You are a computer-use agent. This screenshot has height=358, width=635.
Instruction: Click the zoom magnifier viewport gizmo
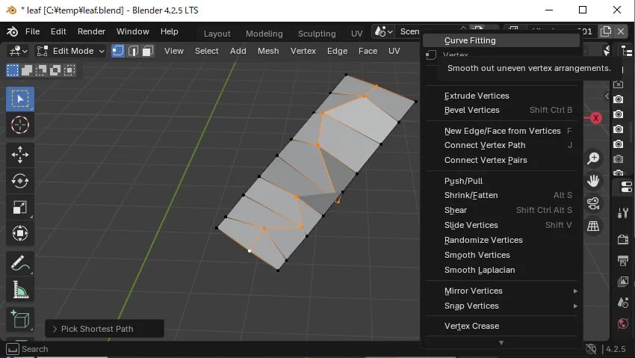click(594, 158)
